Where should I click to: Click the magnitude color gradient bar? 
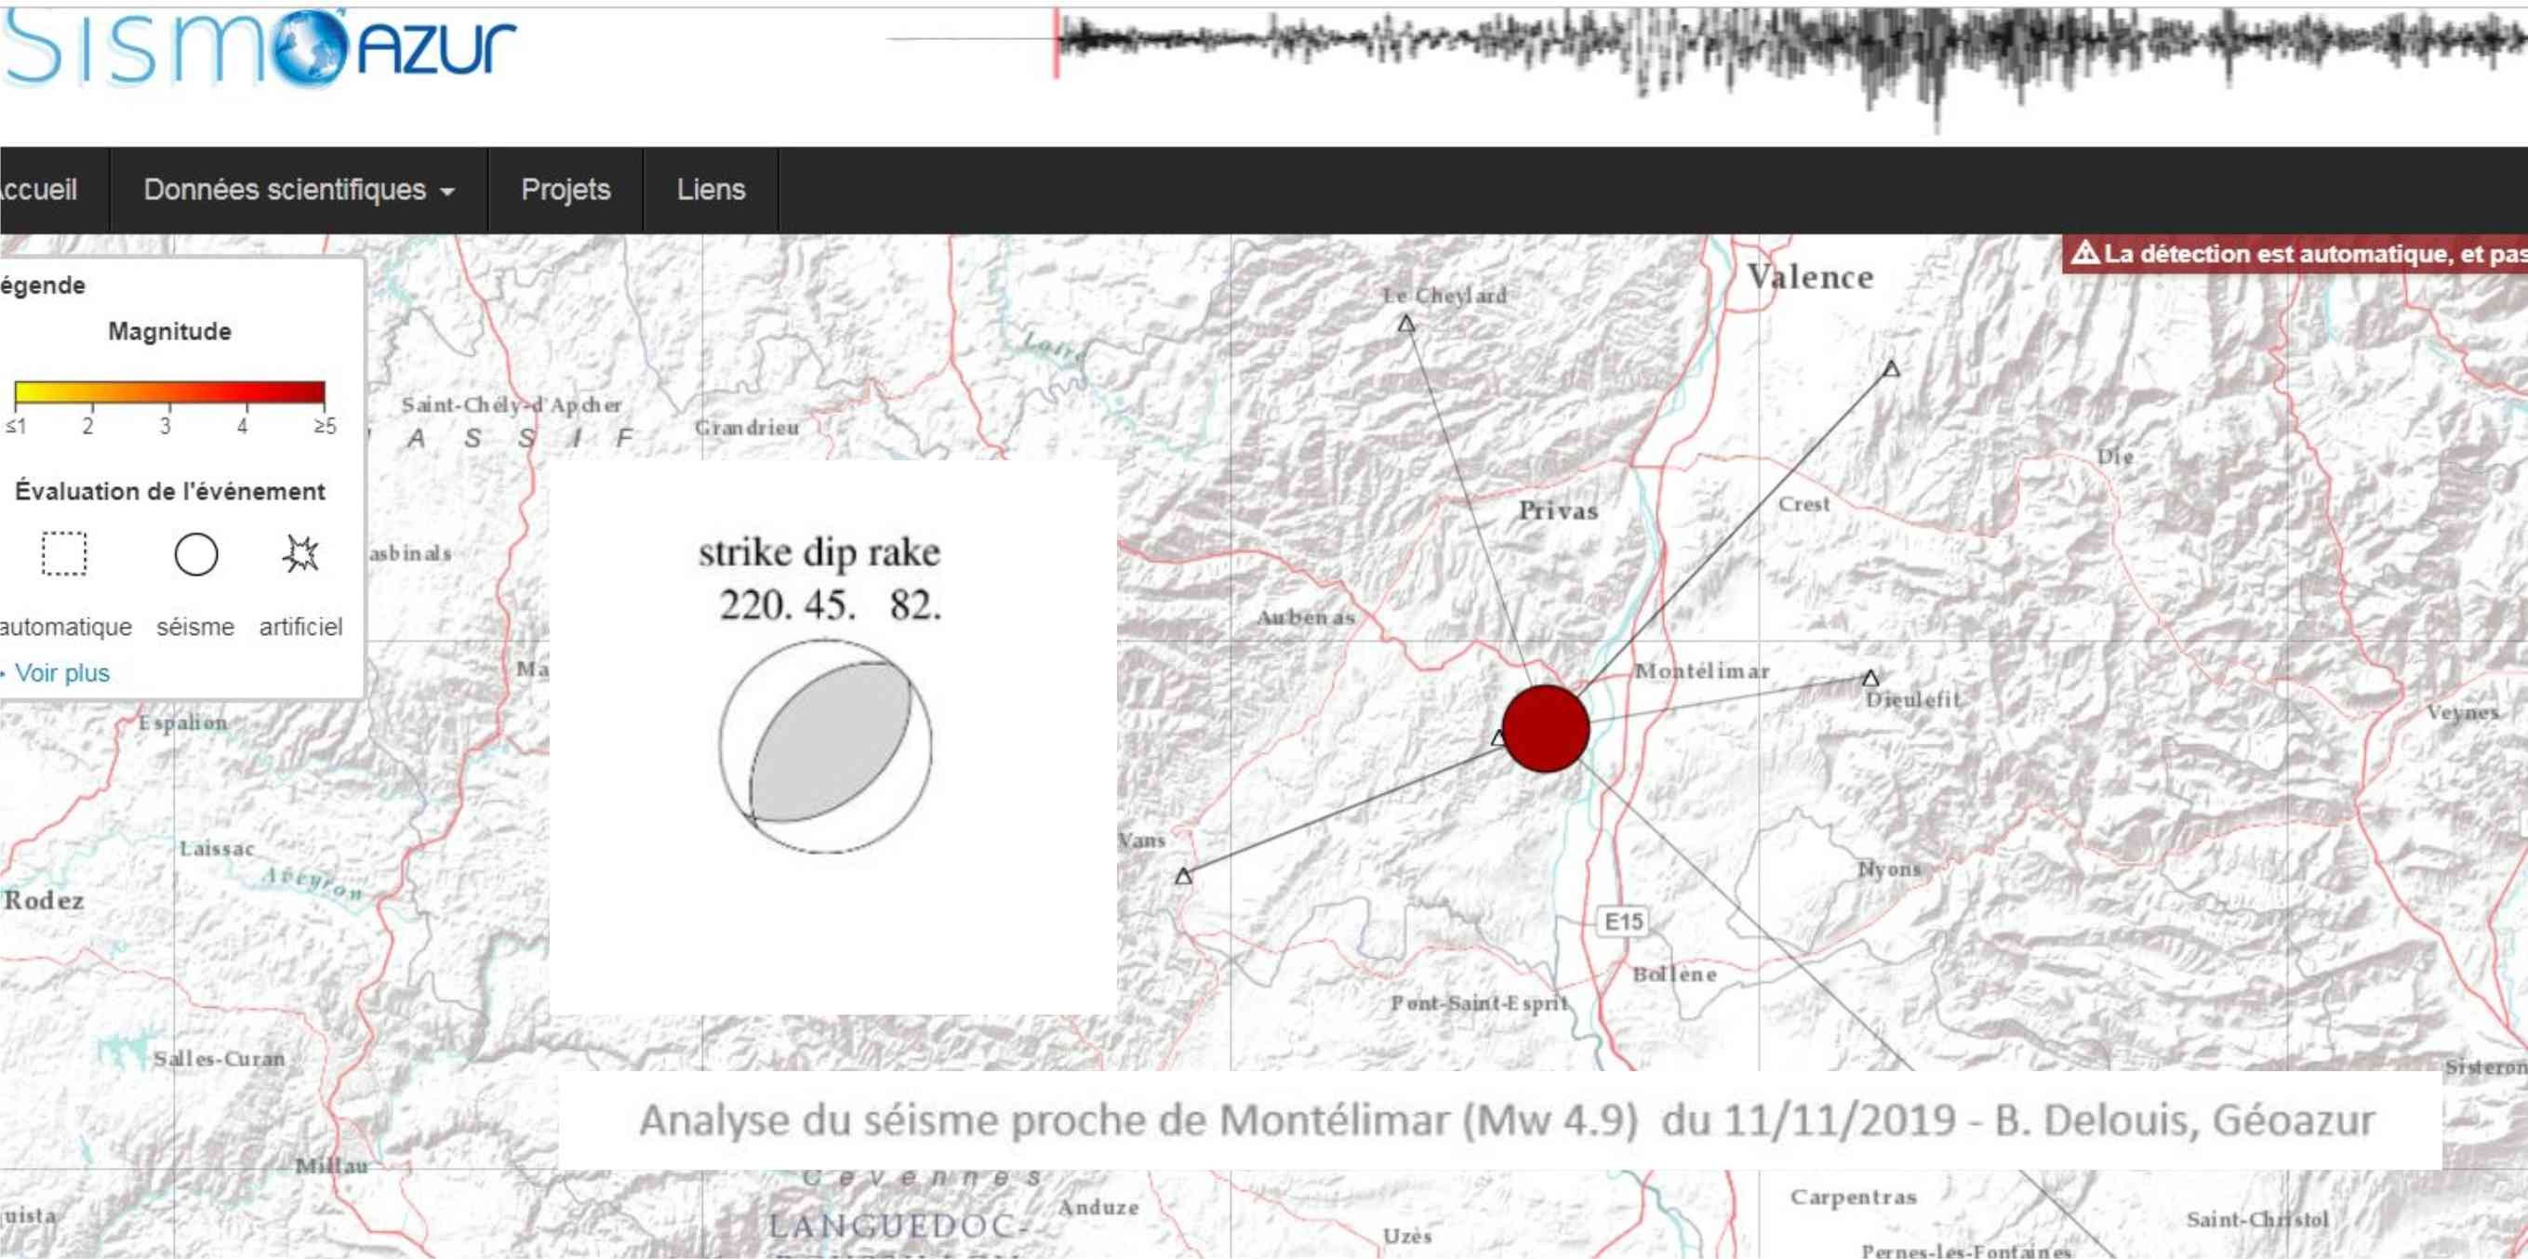168,392
